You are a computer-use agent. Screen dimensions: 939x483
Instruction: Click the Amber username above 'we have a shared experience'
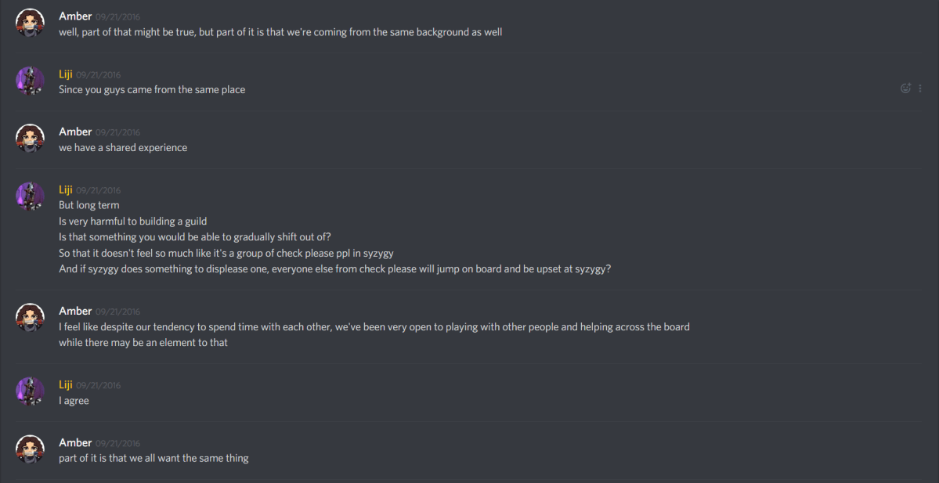[x=75, y=131]
